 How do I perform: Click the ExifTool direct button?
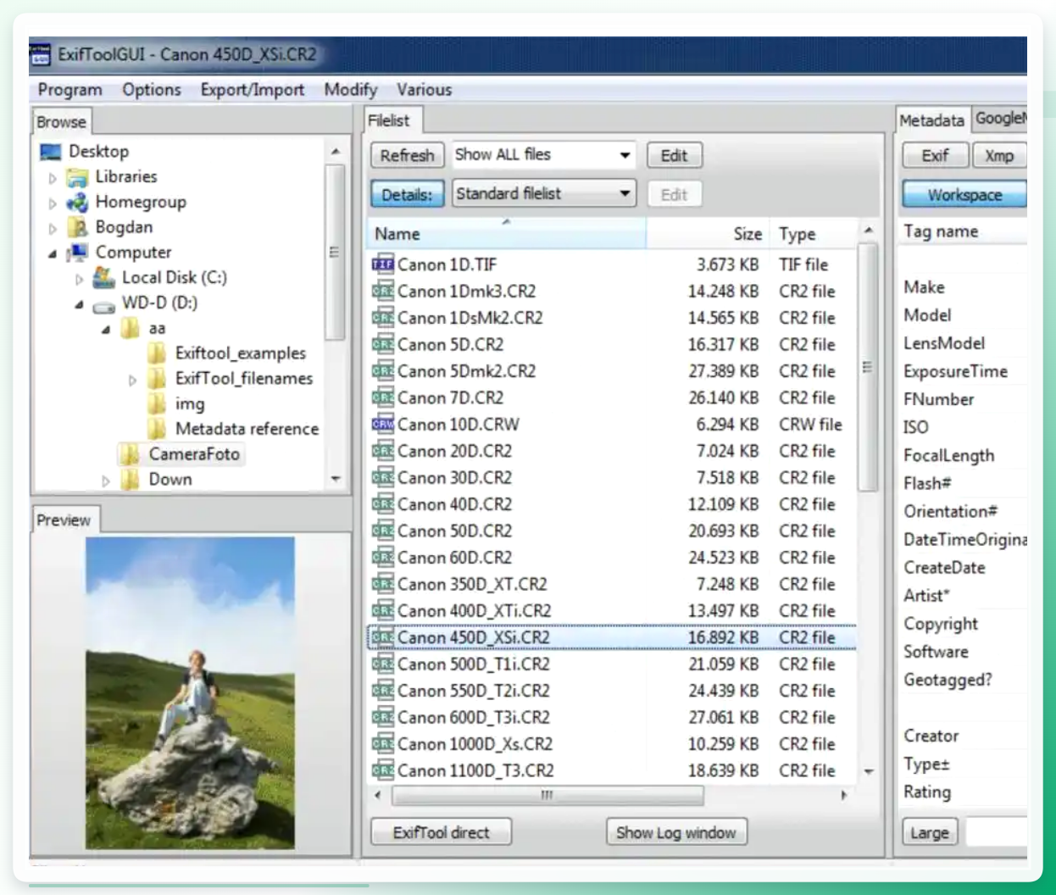441,832
